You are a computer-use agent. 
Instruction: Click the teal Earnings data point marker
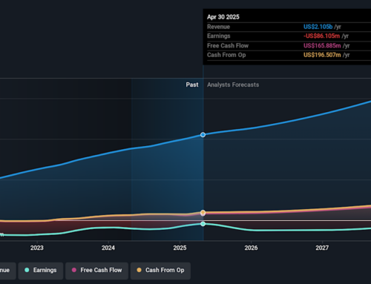[x=203, y=224]
